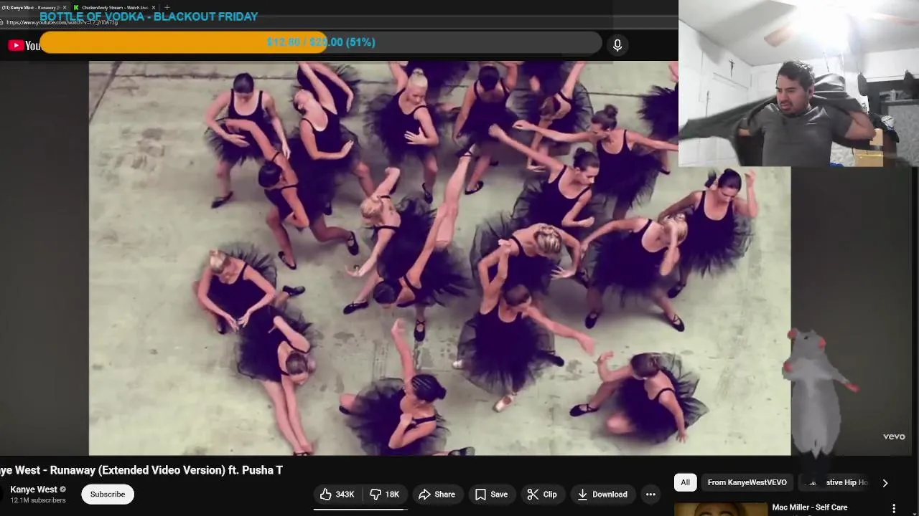This screenshot has height=516, width=919.
Task: Open the three-dot more actions menu
Action: point(650,494)
